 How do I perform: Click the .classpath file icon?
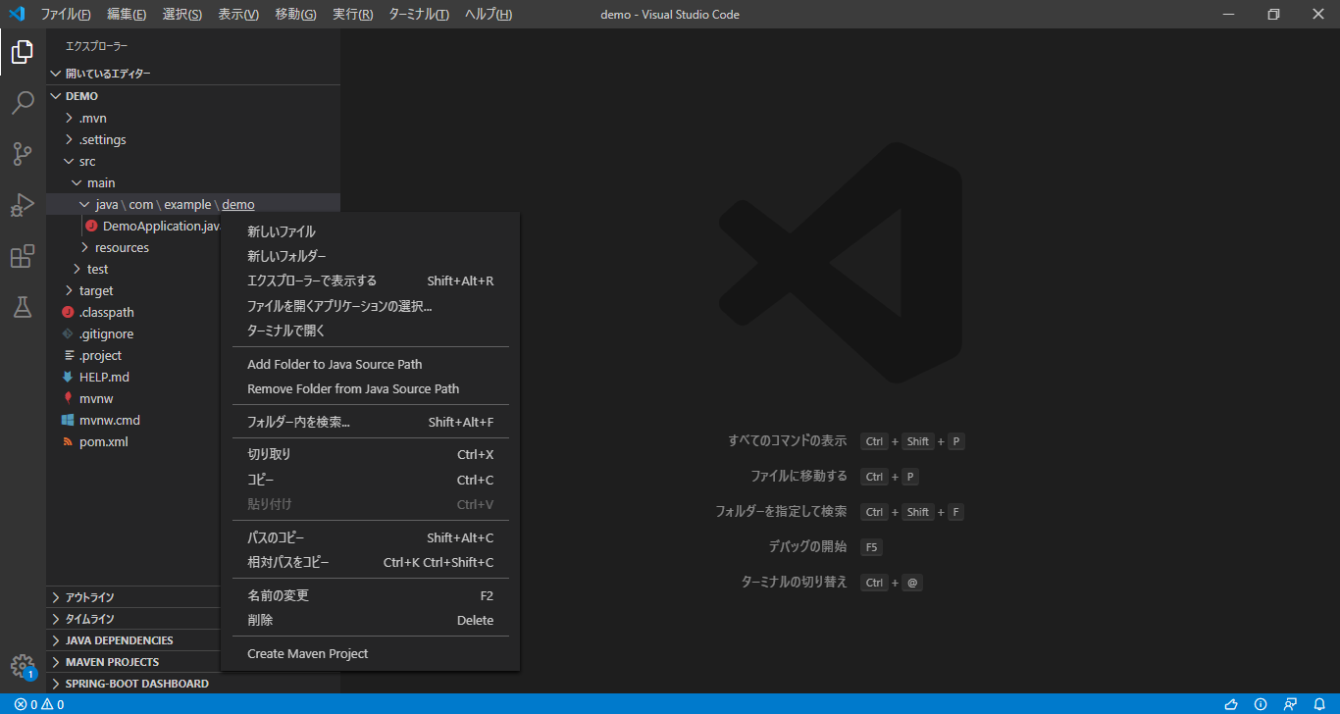(x=68, y=312)
